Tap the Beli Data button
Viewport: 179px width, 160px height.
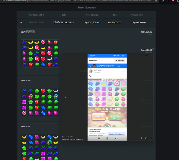(120, 60)
